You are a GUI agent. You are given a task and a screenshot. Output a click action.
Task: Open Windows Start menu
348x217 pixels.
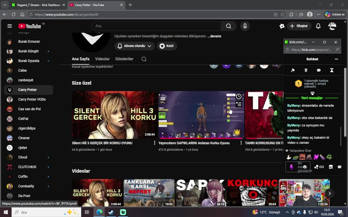tap(6, 212)
